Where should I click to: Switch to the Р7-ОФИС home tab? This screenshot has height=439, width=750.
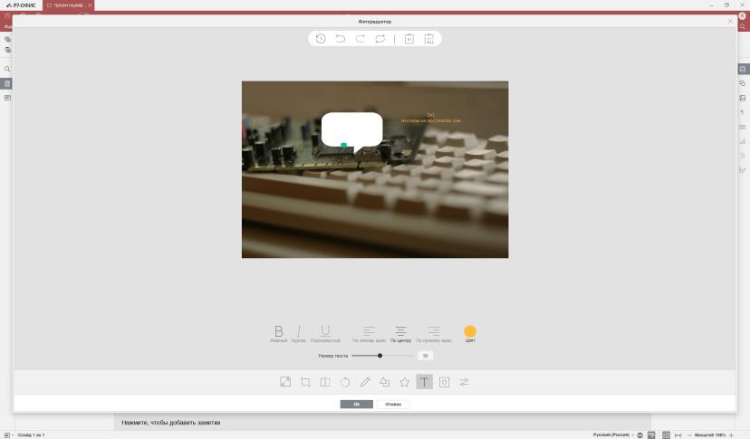[21, 5]
